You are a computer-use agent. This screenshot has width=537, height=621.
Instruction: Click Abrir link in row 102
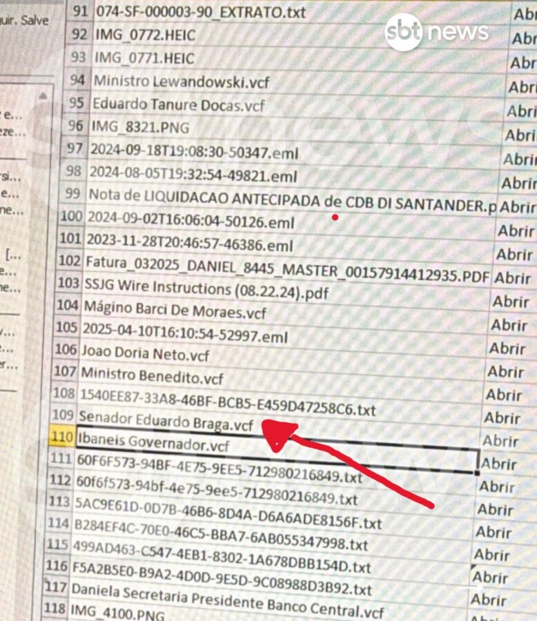[512, 277]
